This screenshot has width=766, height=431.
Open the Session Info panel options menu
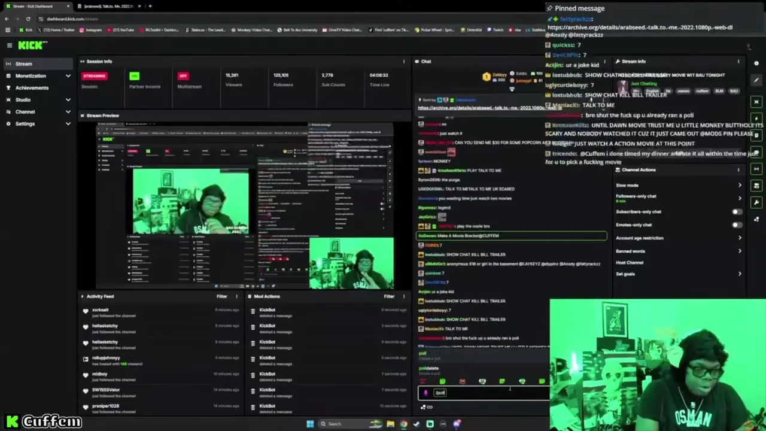[x=403, y=62]
